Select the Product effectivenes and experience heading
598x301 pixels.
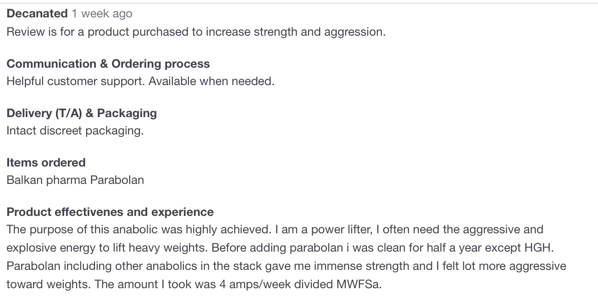coord(110,212)
